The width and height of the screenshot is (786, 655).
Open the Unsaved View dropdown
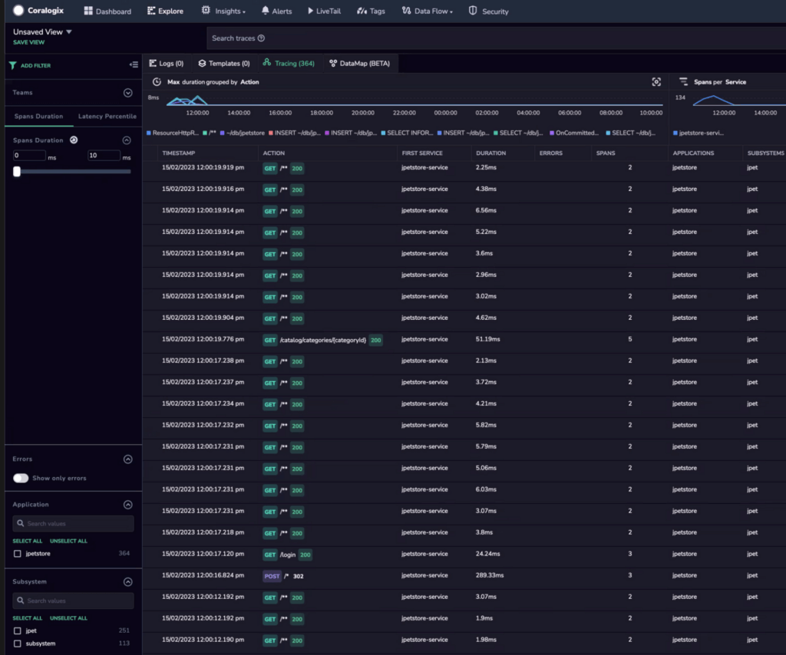[43, 31]
